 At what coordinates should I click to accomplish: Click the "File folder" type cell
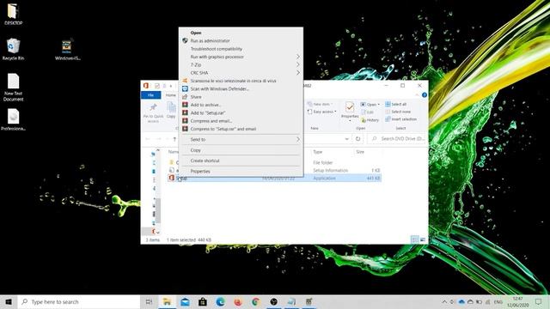[323, 162]
